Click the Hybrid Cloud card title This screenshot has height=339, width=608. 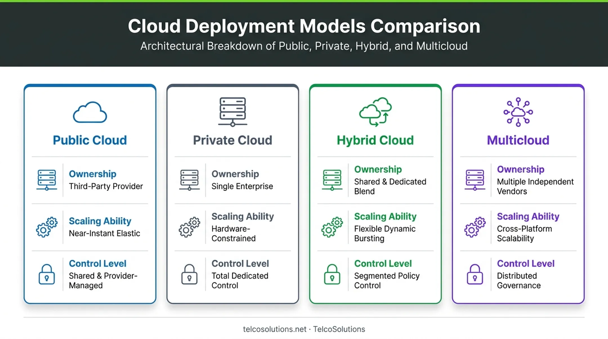(375, 140)
